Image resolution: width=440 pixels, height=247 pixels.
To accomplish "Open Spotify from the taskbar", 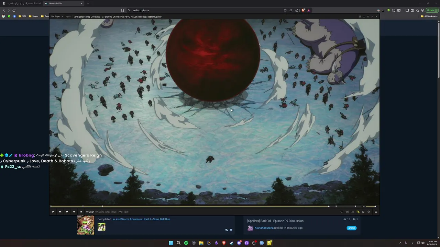I will tap(186, 243).
